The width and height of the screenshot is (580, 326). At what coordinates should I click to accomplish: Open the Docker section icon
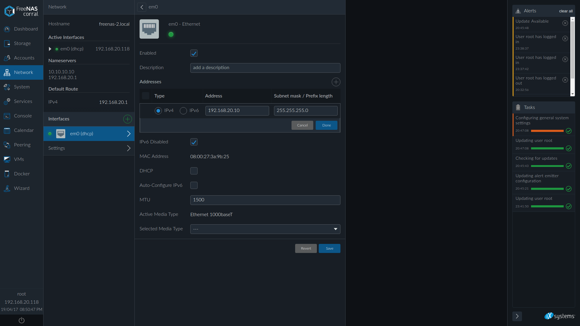tap(7, 174)
